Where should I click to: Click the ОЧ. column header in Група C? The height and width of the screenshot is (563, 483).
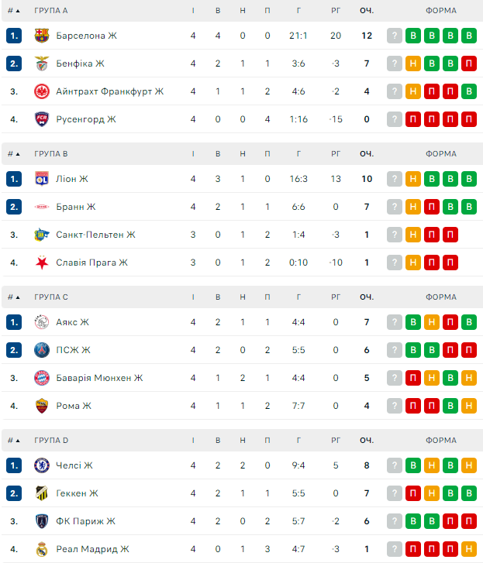366,297
